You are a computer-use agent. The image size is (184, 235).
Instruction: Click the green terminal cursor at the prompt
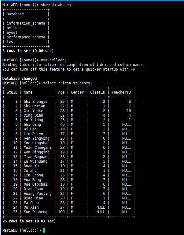tap(44, 230)
